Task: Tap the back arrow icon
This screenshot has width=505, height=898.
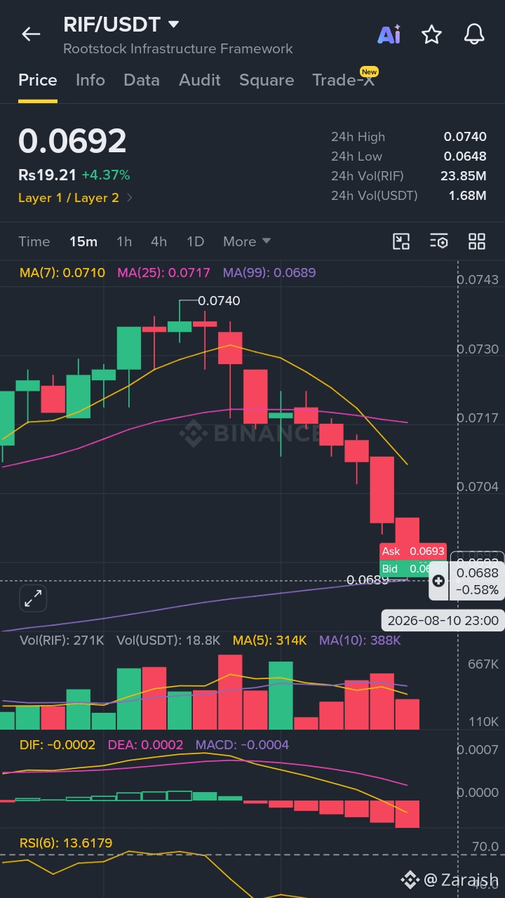Action: 31,34
